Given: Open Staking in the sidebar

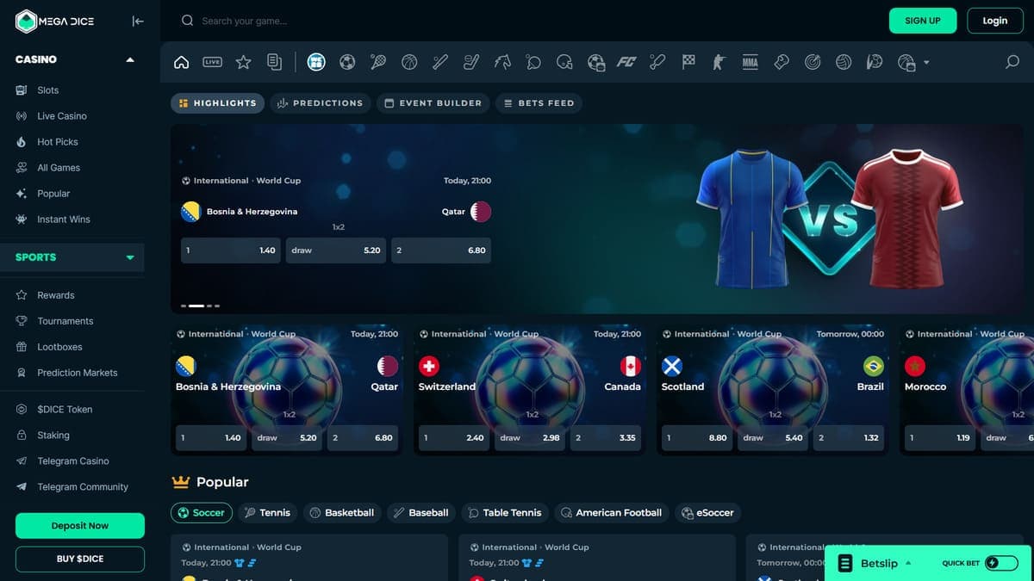Looking at the screenshot, I should [x=53, y=436].
